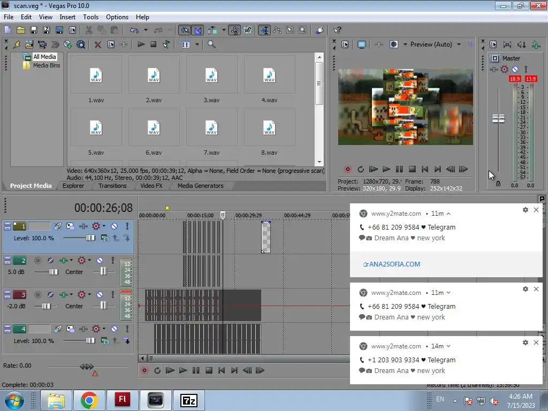Arm audio track 2 for record
Screen dimensions: 548x411
pyautogui.click(x=38, y=261)
